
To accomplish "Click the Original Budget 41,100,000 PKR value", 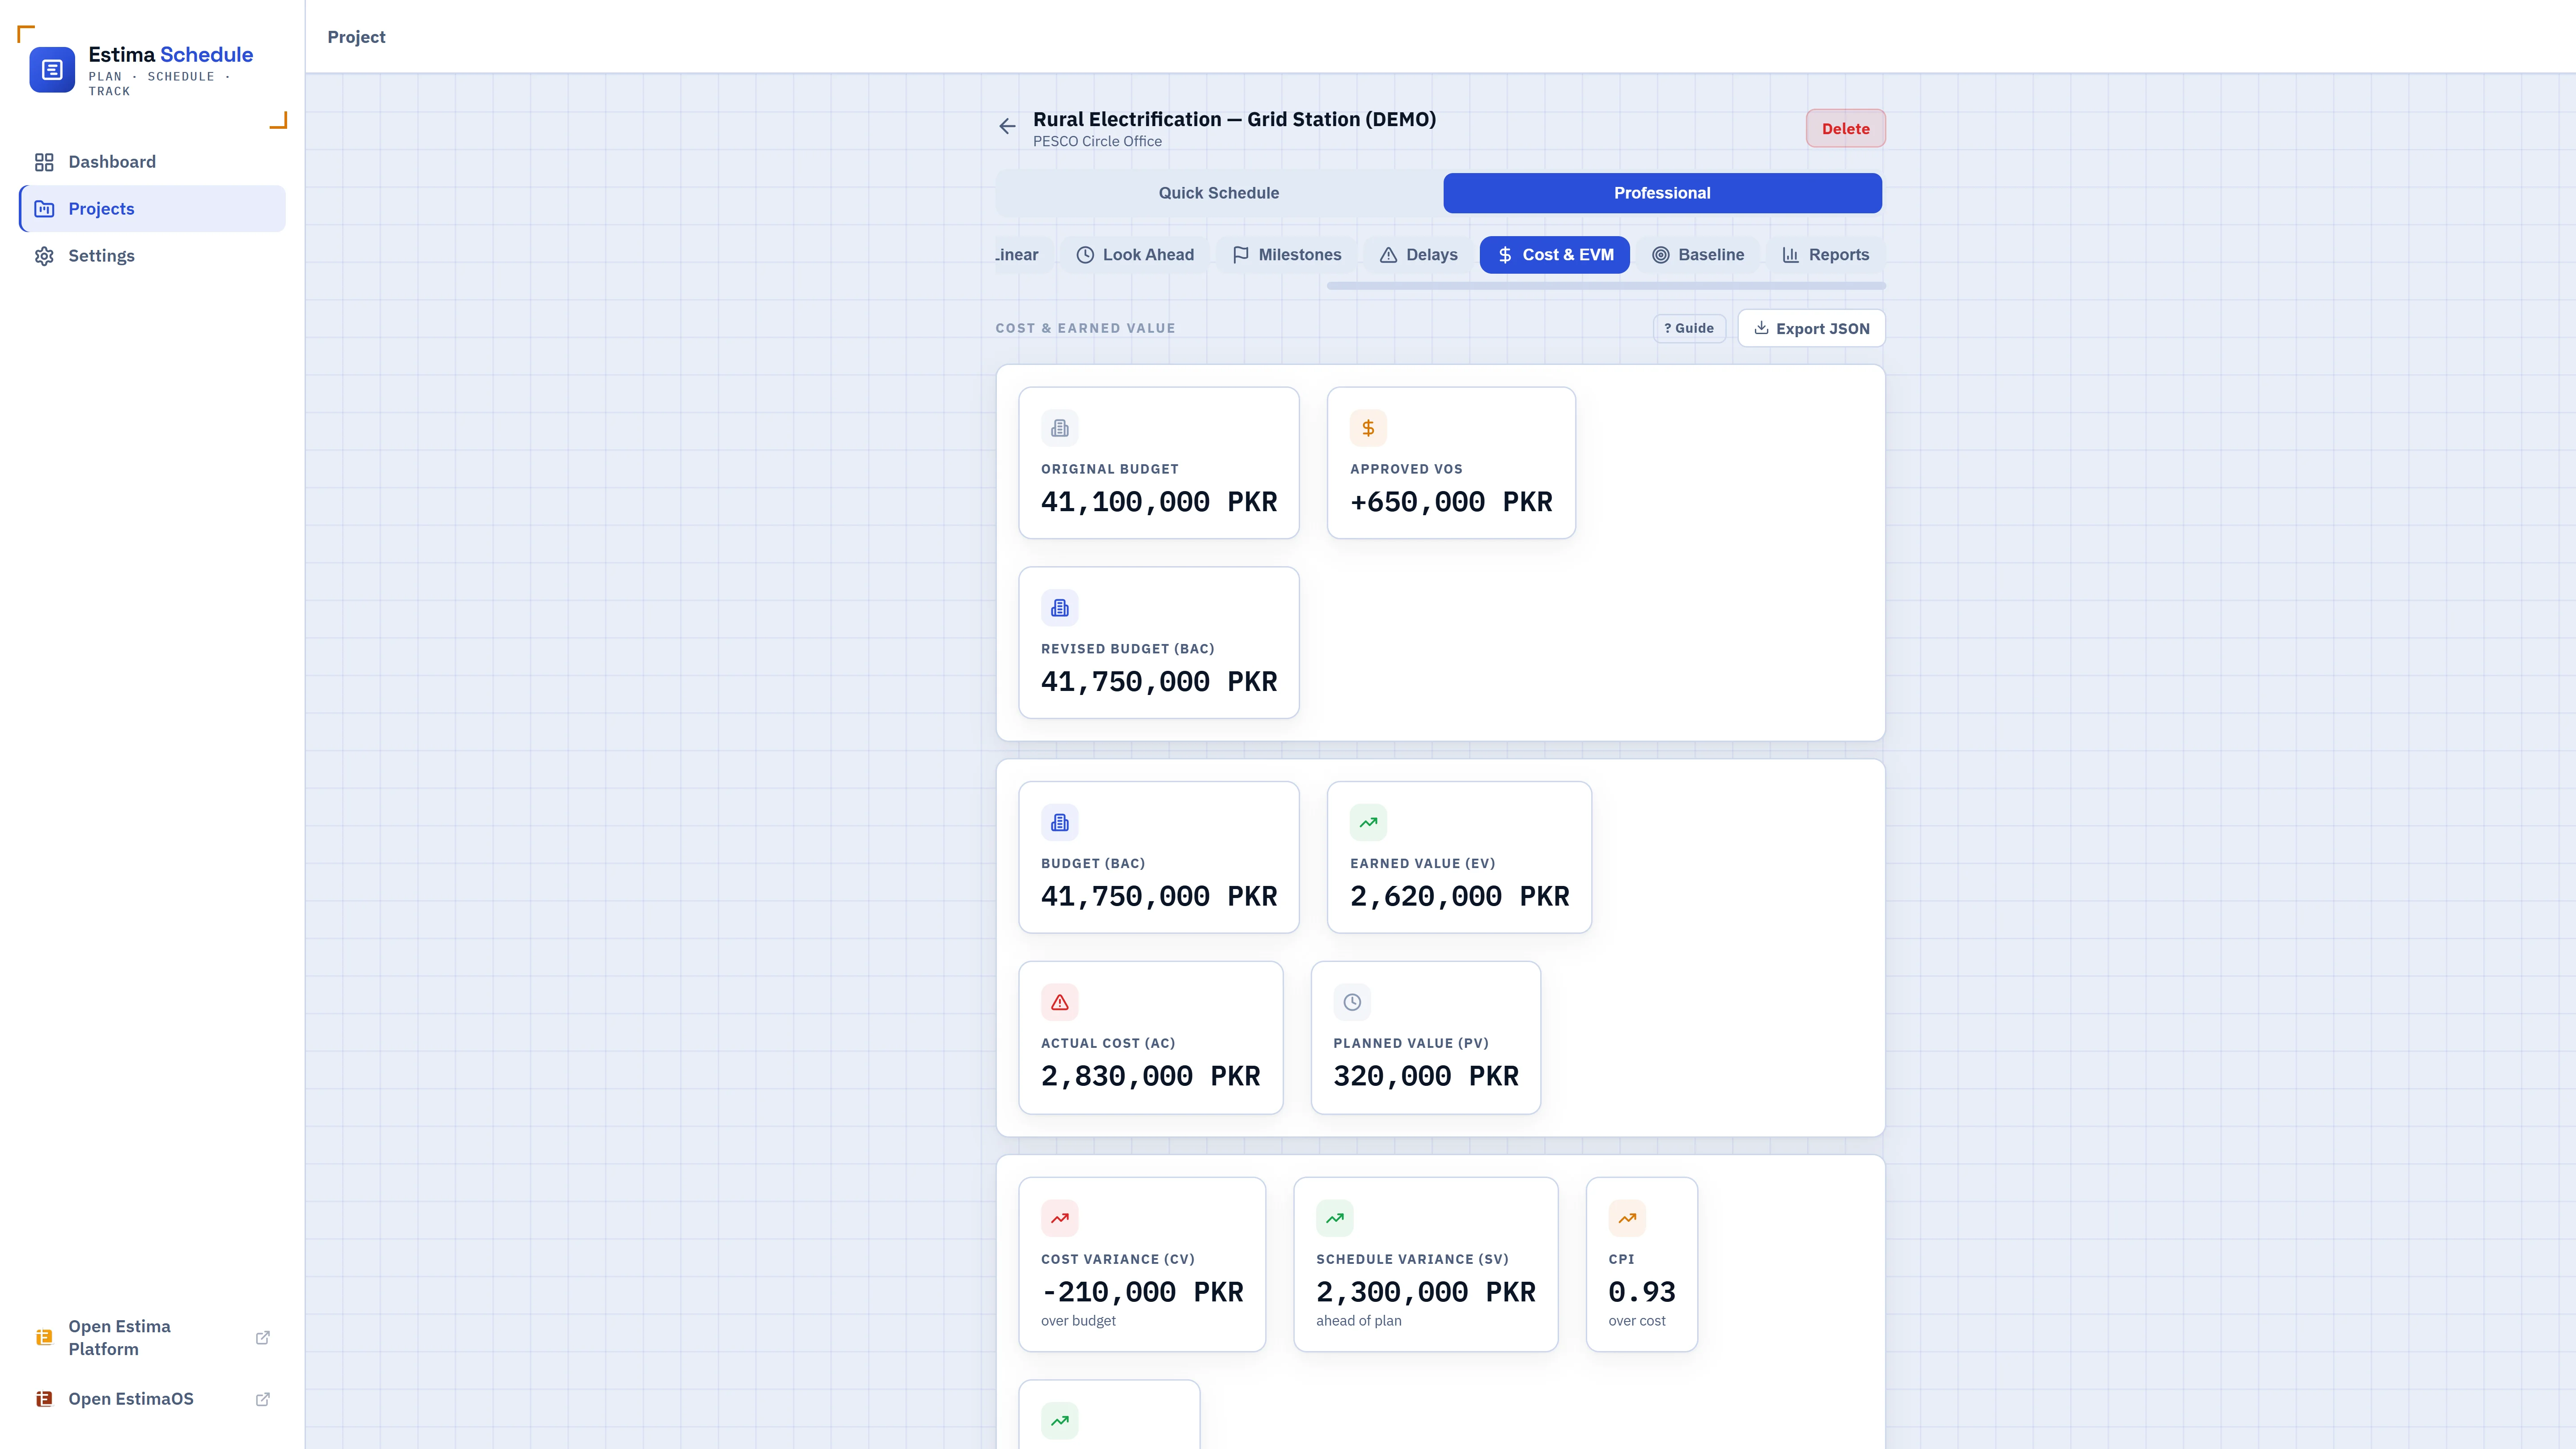I will coord(1159,502).
